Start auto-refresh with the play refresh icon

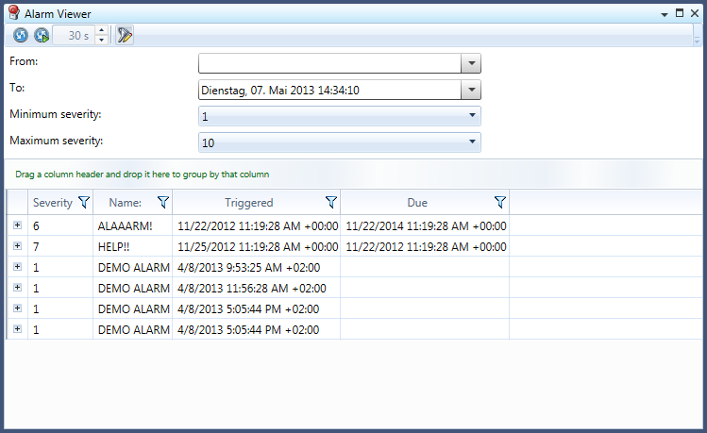[x=42, y=36]
